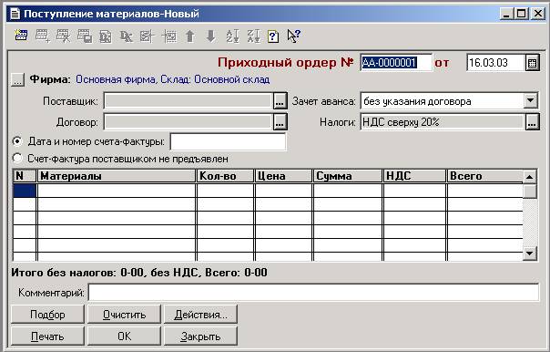Click the Материалы column header
The width and height of the screenshot is (550, 352).
click(117, 176)
